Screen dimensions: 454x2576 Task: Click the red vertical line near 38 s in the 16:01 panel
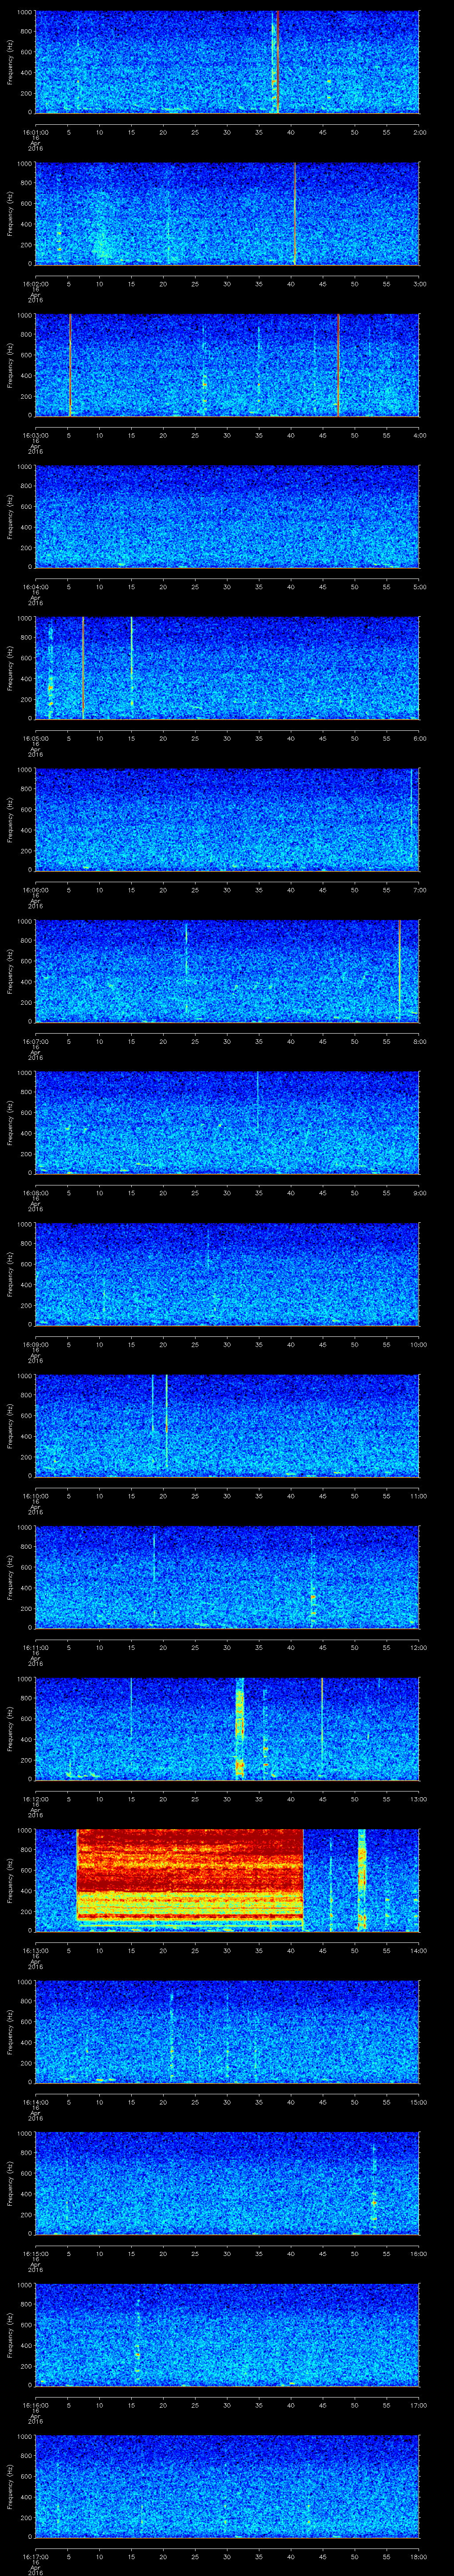click(278, 62)
